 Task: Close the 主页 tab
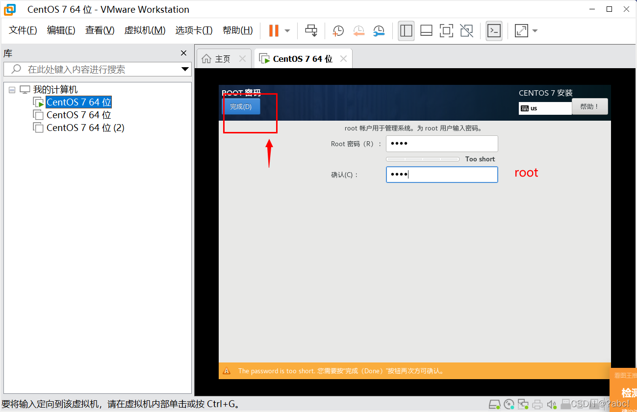coord(242,59)
